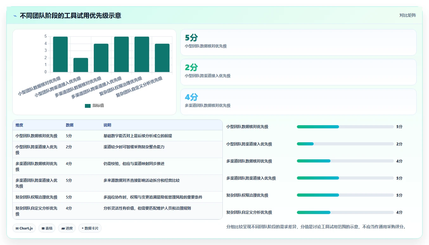Click the progress bar for 多渠道团队数据核对优先级
Image resolution: width=429 pixels, height=245 pixels.
[345, 161]
